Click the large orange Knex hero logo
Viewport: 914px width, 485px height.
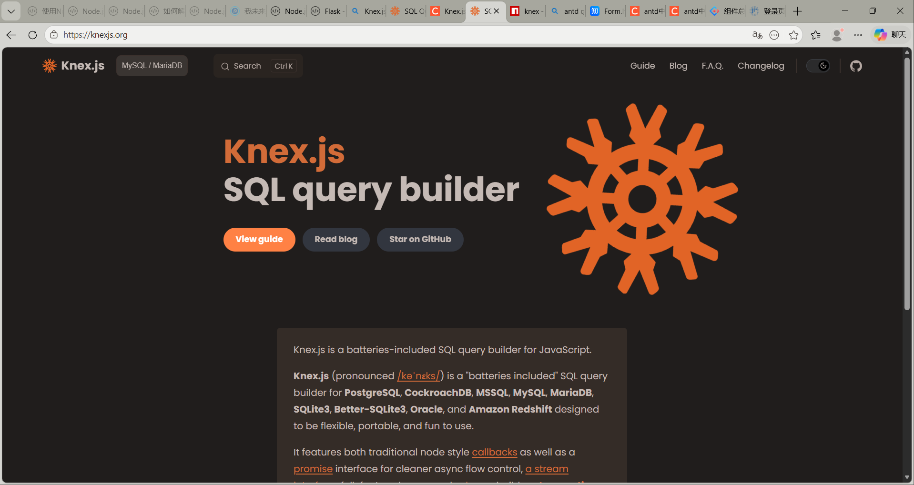coord(642,199)
